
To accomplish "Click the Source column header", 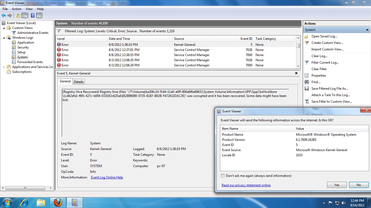I will 193,39.
